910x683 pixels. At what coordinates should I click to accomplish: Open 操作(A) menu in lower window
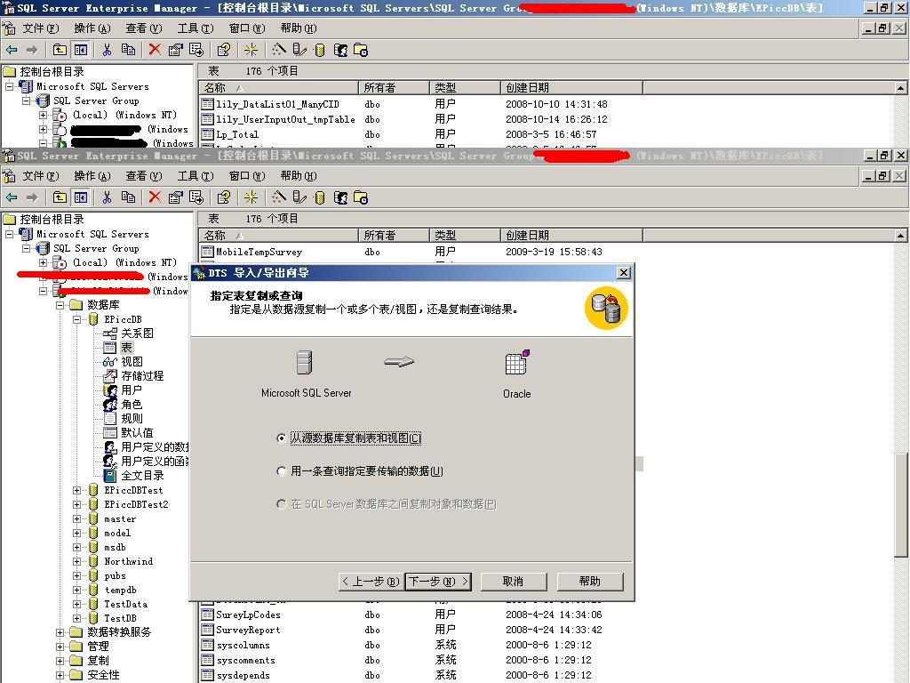92,176
